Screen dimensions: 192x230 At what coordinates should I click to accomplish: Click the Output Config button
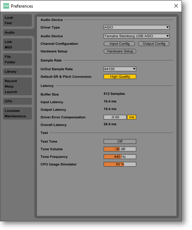154,44
